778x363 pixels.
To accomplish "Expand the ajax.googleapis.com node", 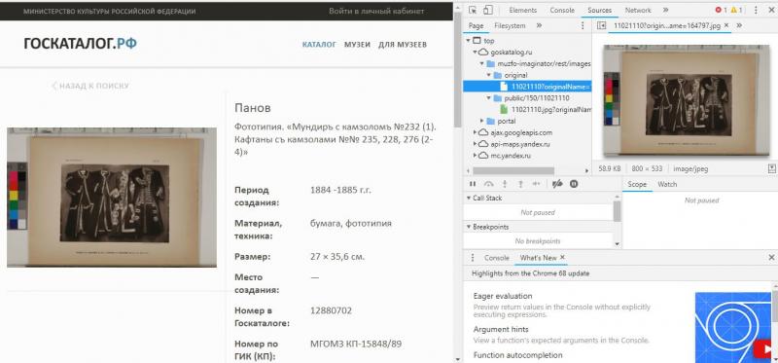I will coord(475,132).
